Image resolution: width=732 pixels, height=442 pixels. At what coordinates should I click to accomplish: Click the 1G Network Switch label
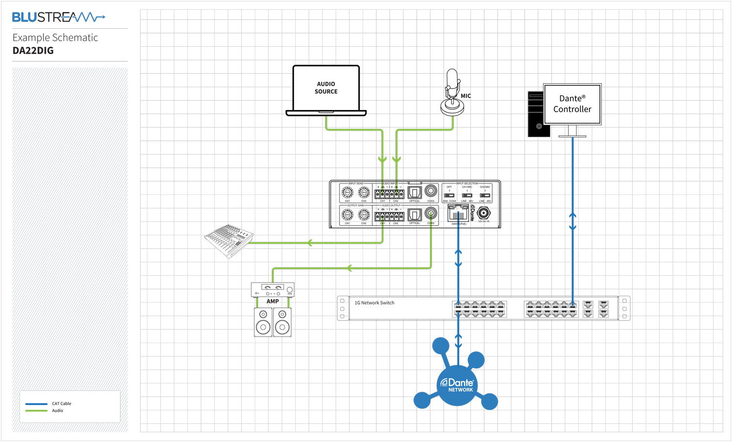click(374, 303)
